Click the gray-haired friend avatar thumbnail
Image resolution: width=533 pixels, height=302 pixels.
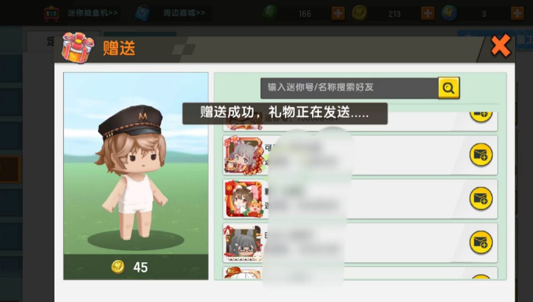(x=244, y=155)
